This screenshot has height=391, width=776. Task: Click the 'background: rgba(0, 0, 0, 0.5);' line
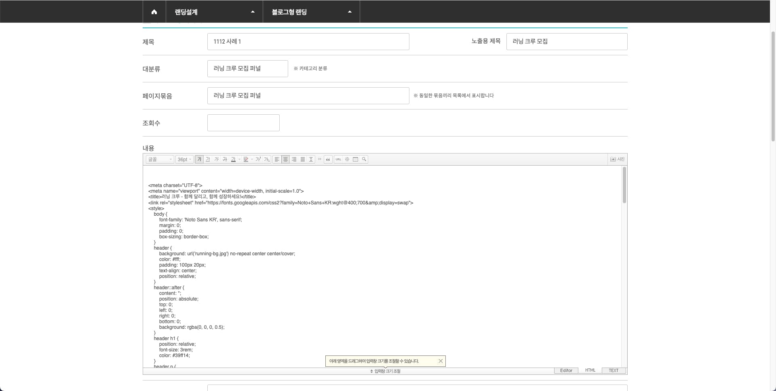coord(192,327)
